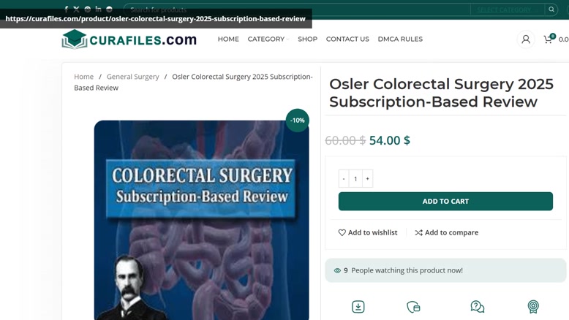Open the user account icon
Screen dimensions: 569x320
click(525, 39)
